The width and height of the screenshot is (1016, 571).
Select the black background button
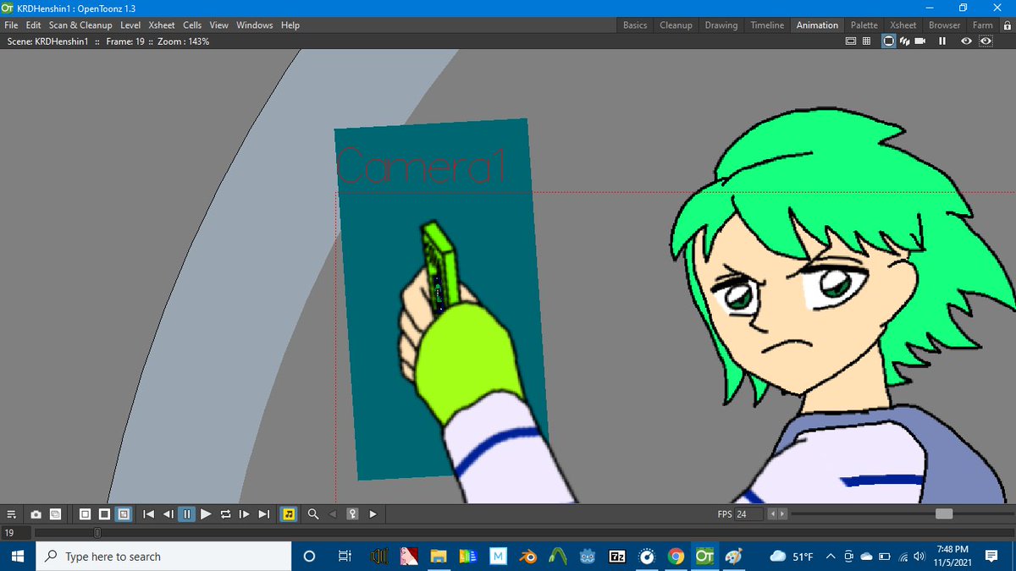coord(104,513)
